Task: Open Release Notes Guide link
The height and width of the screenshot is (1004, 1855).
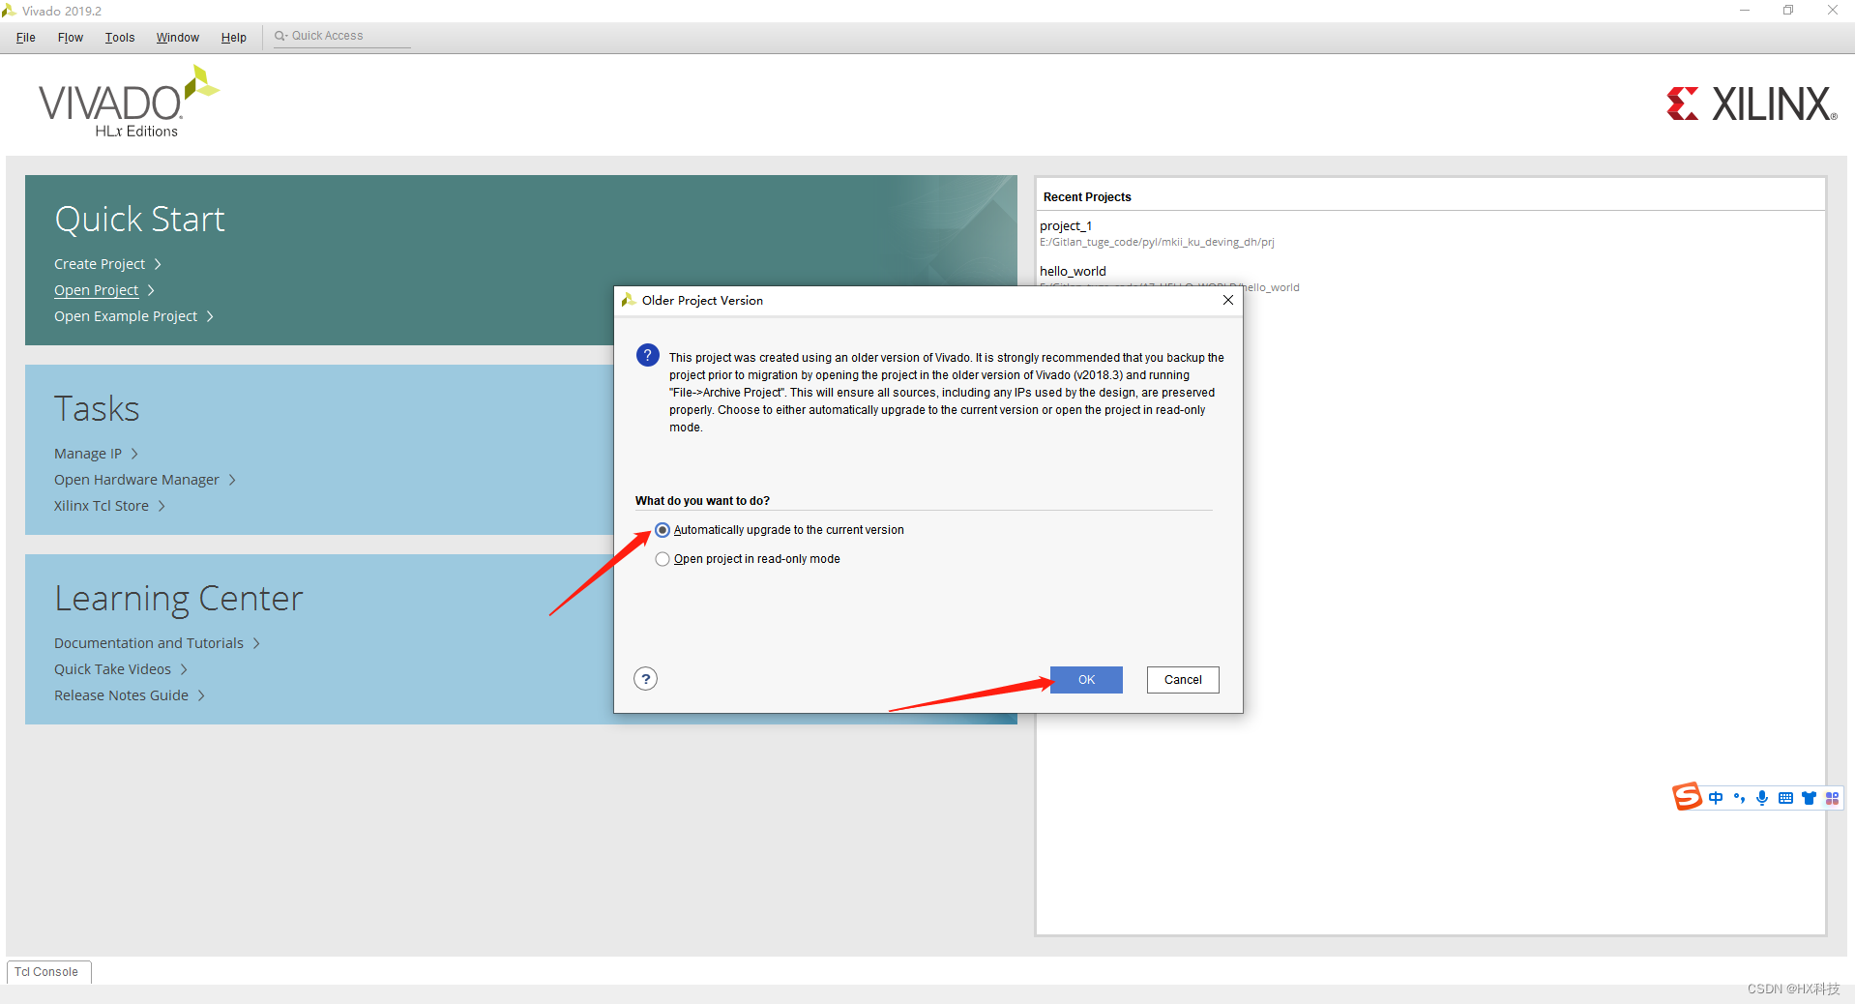Action: pyautogui.click(x=121, y=695)
